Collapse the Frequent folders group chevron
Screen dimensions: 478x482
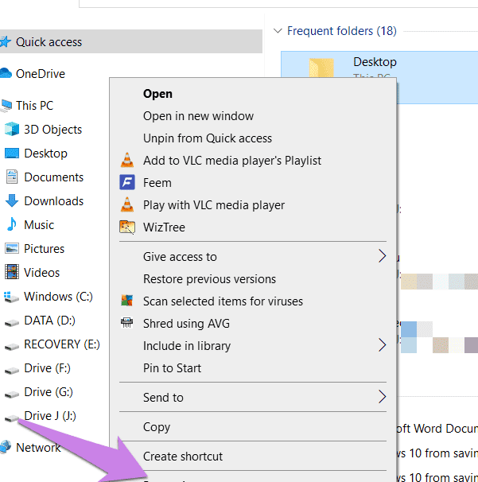point(278,31)
